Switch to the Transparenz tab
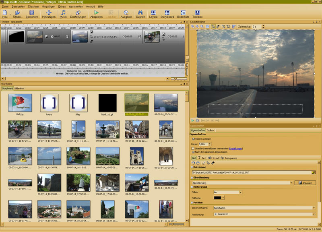Image resolution: width=322 pixels, height=232 pixels. 231,158
